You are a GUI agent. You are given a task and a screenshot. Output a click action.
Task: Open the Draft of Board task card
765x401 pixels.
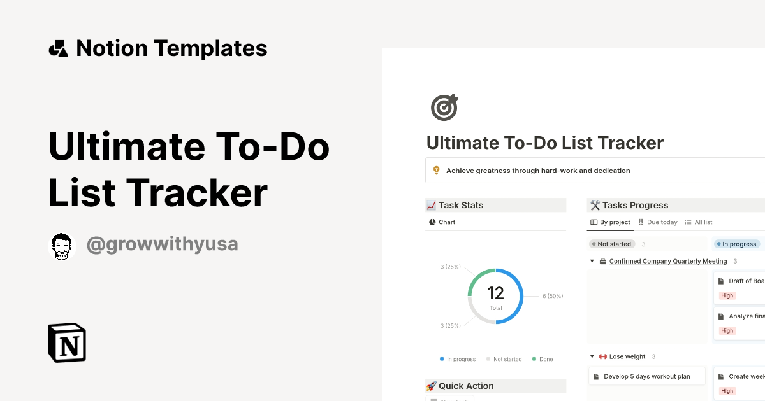[749, 281]
